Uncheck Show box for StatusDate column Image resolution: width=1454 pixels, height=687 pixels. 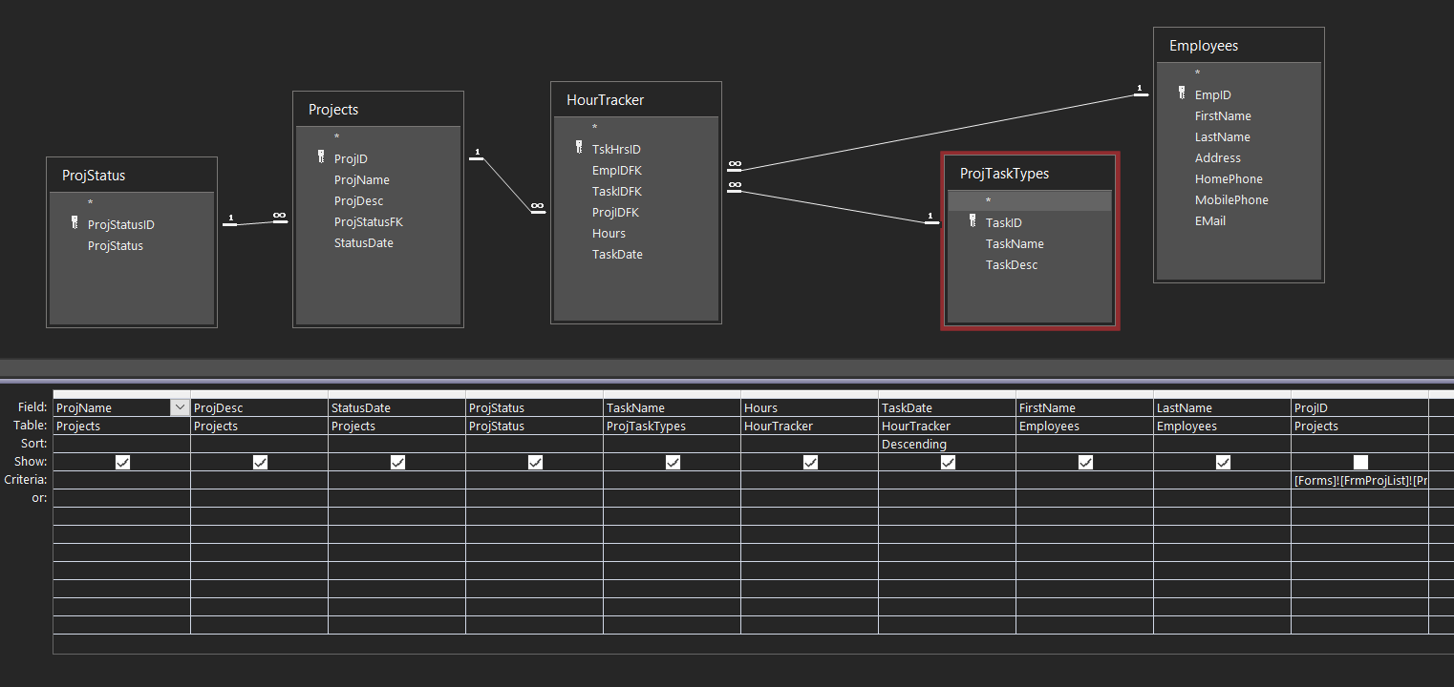pos(397,462)
